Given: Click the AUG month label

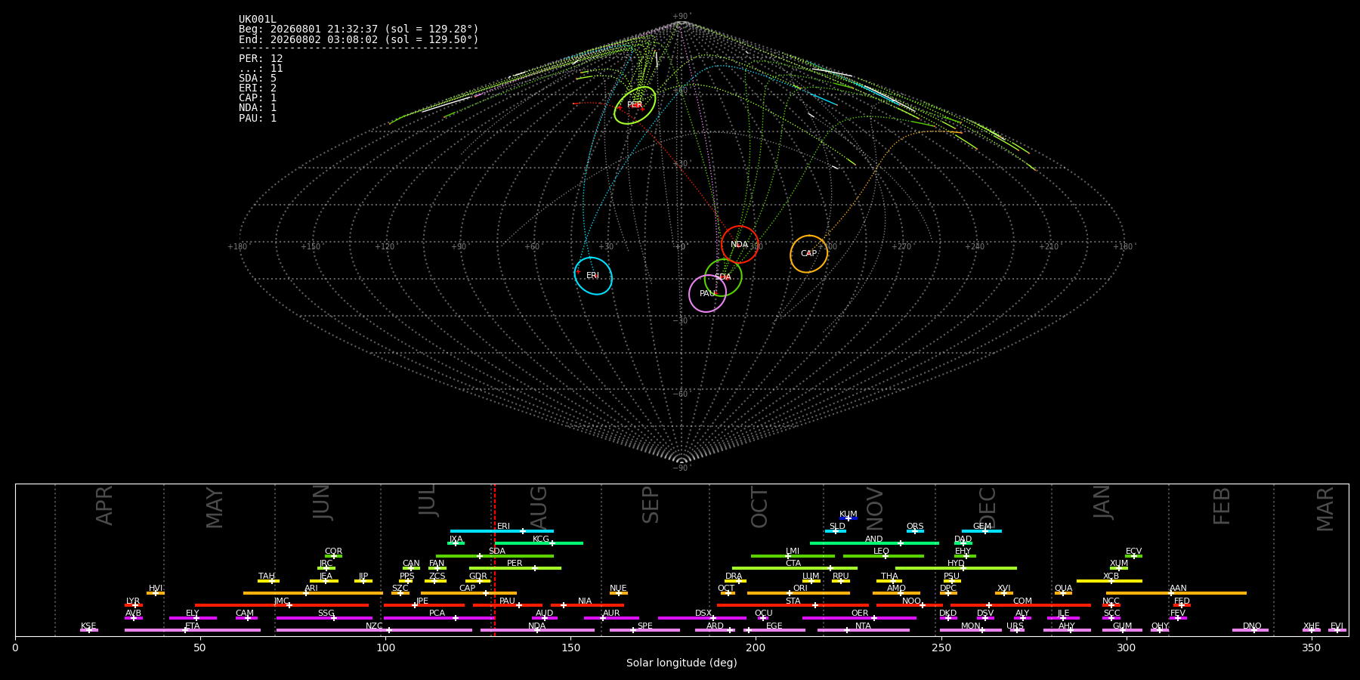Looking at the screenshot, I should [539, 505].
